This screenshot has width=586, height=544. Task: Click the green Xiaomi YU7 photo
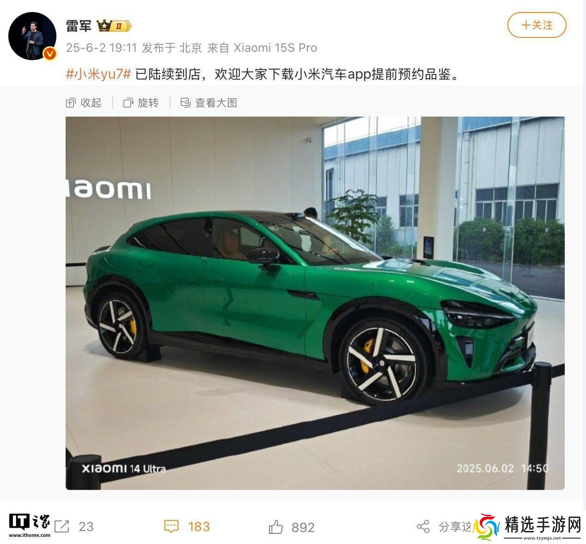click(315, 303)
